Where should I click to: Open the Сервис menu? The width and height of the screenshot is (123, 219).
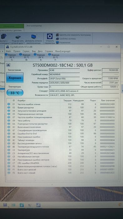26,51
